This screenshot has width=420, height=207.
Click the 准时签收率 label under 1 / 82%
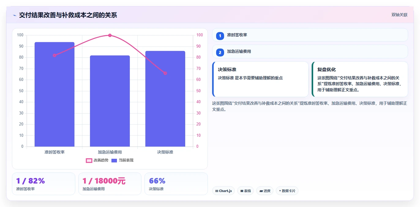click(25, 189)
